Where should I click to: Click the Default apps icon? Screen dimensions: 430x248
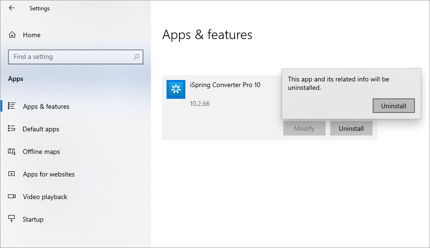(11, 128)
